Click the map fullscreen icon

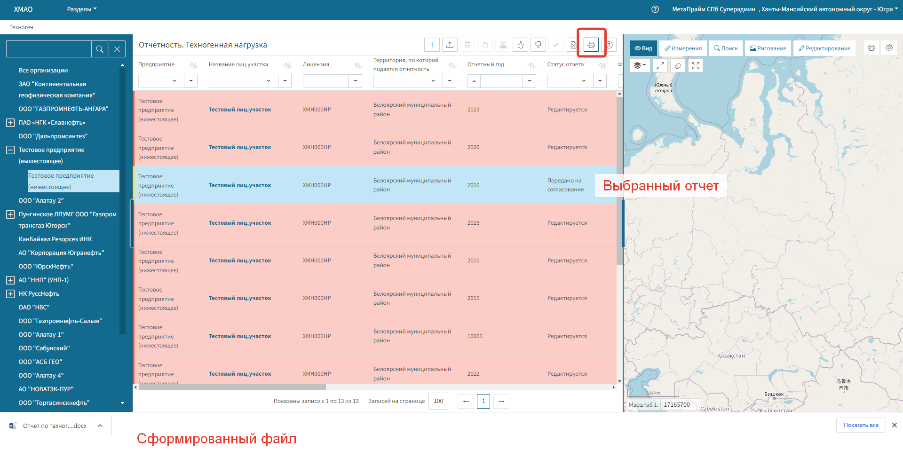click(x=696, y=66)
